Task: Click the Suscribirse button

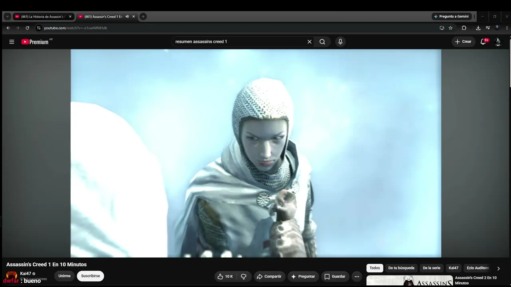Action: click(91, 276)
